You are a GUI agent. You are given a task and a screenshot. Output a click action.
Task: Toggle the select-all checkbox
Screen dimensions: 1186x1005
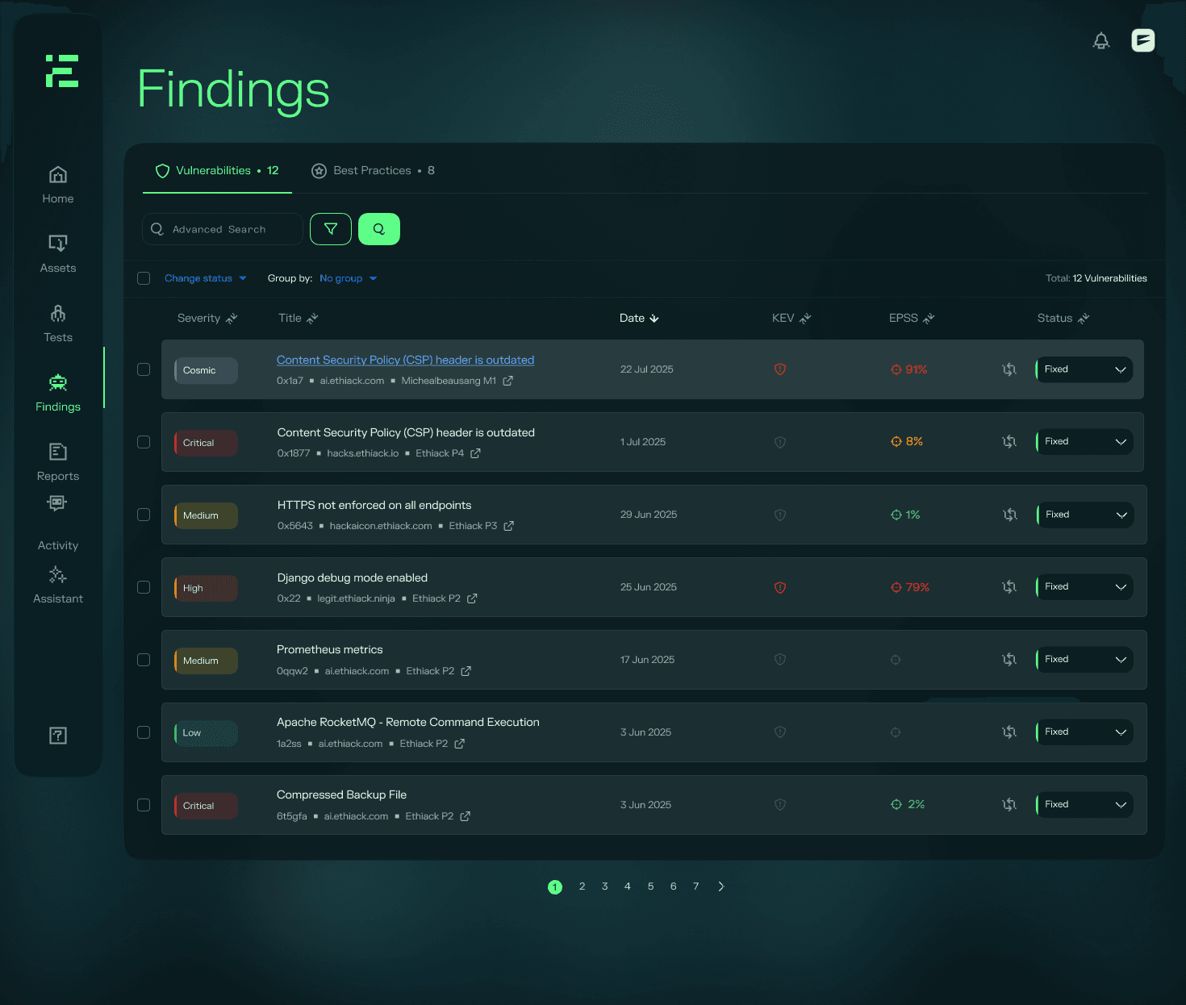click(144, 278)
